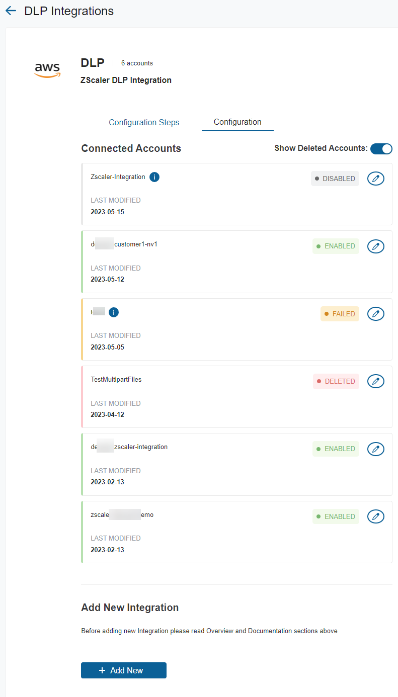398x697 pixels.
Task: Expand the last modified details for Zscaler-Integration
Action: (116, 200)
